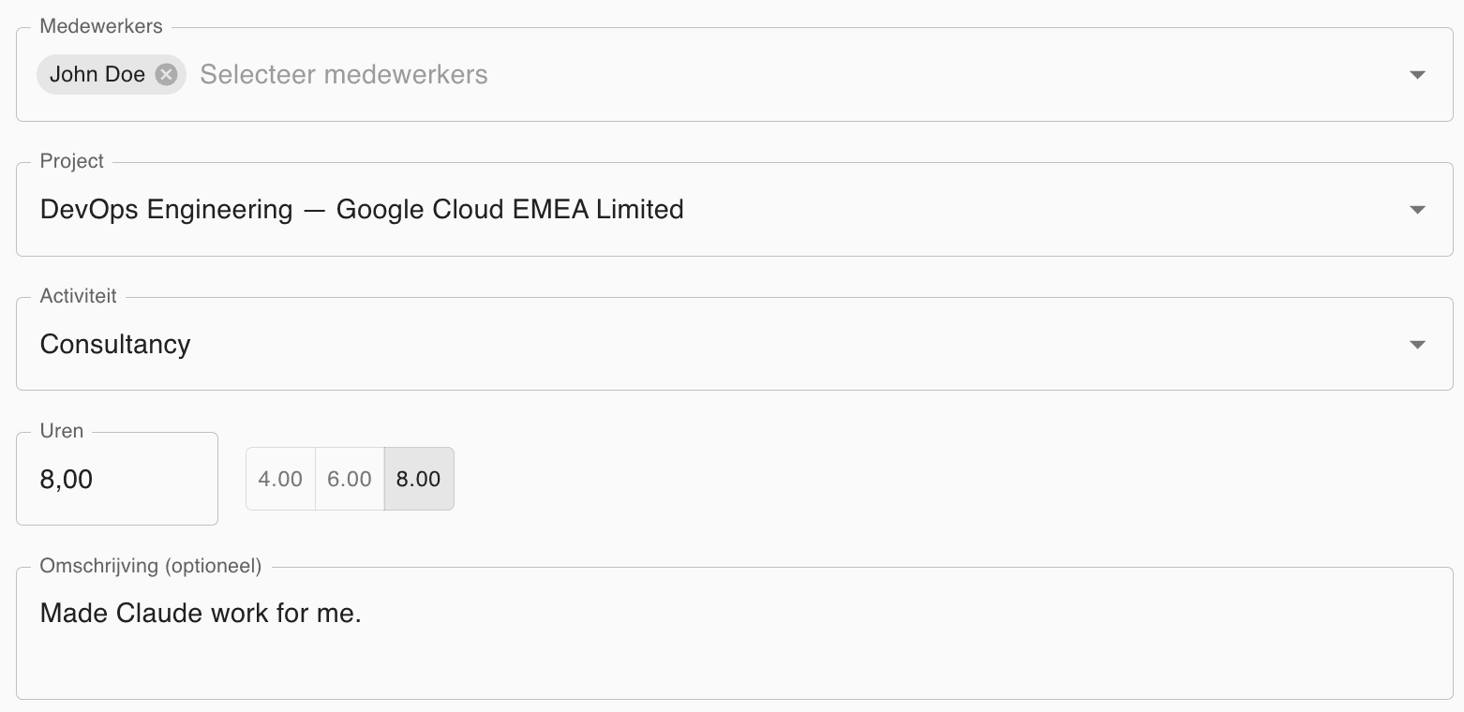Click the Project field's dropdown arrow icon

tap(1417, 210)
